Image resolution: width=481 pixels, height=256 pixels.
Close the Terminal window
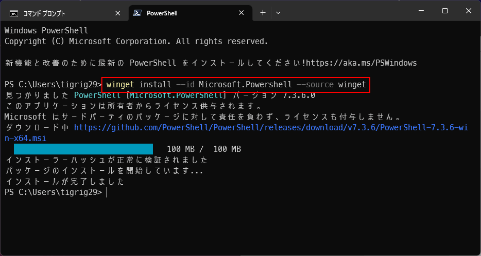tap(468, 11)
